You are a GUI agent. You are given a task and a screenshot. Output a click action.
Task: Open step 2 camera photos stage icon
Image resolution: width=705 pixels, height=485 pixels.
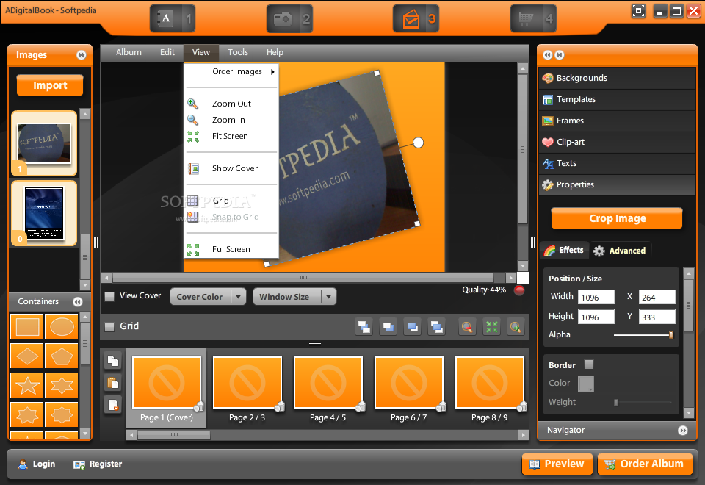coord(289,18)
